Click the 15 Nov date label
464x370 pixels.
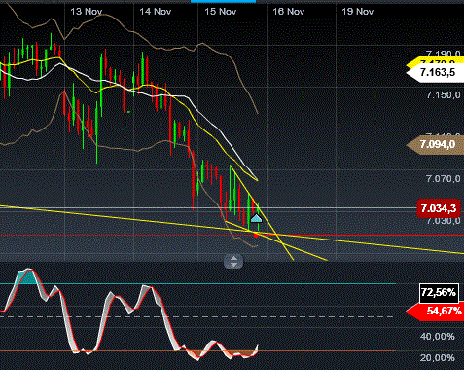(x=220, y=12)
